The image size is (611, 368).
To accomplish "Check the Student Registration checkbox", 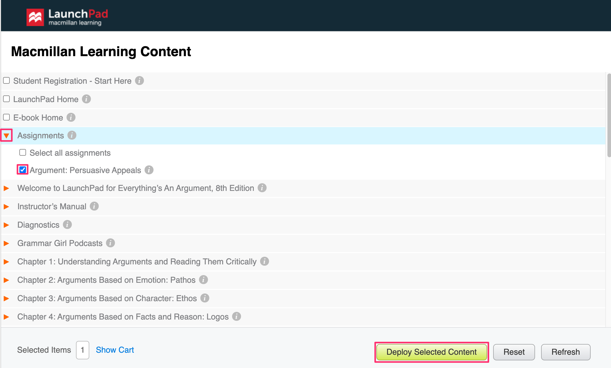I will pos(6,81).
